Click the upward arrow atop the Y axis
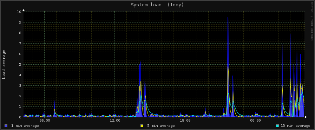 click(x=24, y=10)
